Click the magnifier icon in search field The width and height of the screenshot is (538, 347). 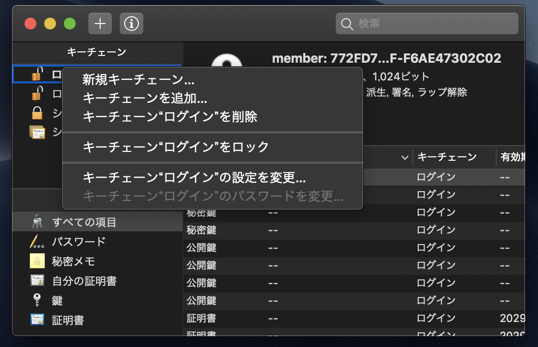click(347, 24)
